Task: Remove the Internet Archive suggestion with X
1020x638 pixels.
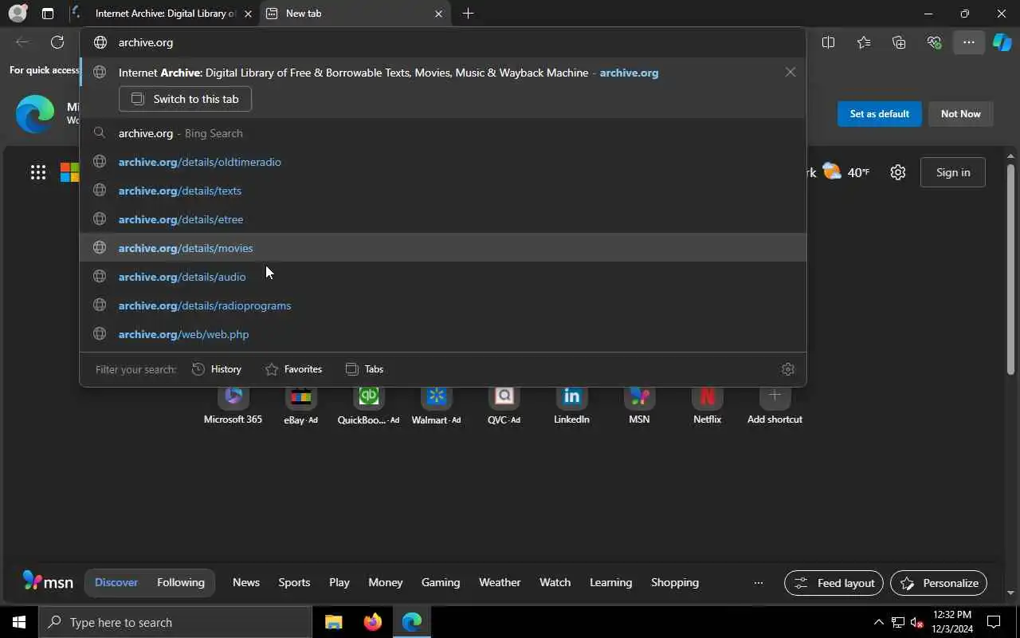Action: tap(790, 72)
